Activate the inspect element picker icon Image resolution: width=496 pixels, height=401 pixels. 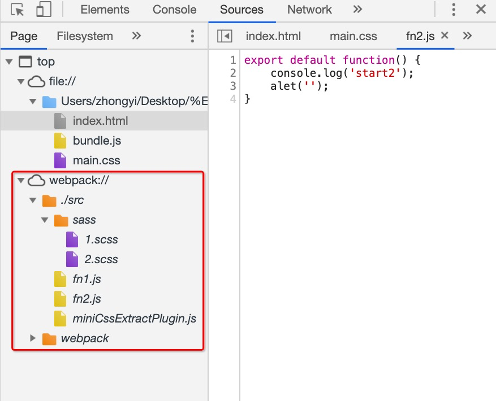18,10
